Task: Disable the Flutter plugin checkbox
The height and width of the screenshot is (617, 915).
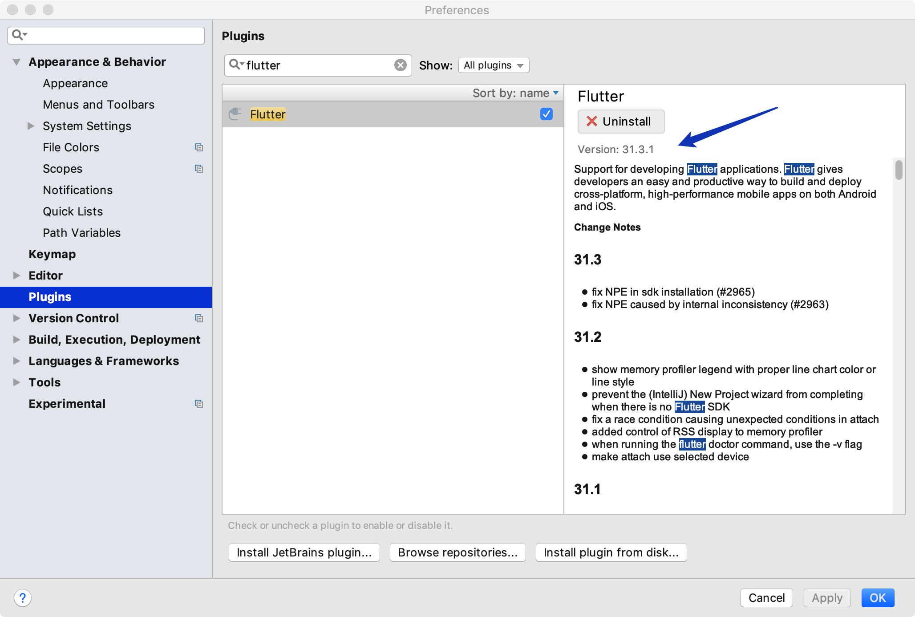Action: pyautogui.click(x=547, y=114)
